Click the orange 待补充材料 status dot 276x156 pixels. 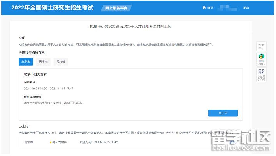pyautogui.click(x=51, y=142)
